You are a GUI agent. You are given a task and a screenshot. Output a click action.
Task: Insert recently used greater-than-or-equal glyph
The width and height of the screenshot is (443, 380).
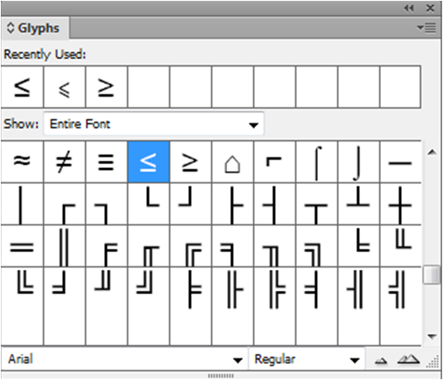click(107, 87)
